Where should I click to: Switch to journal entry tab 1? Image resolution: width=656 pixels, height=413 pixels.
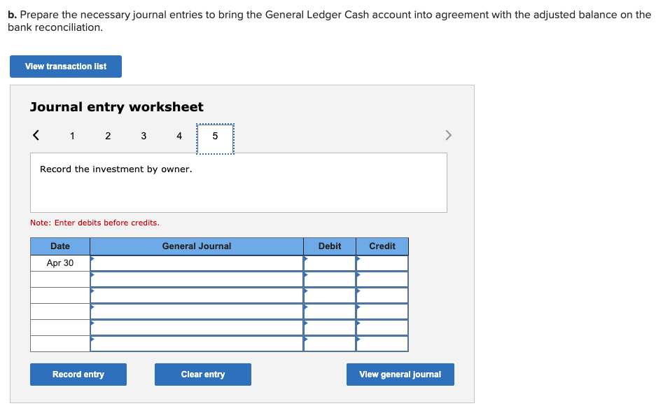[x=71, y=136]
